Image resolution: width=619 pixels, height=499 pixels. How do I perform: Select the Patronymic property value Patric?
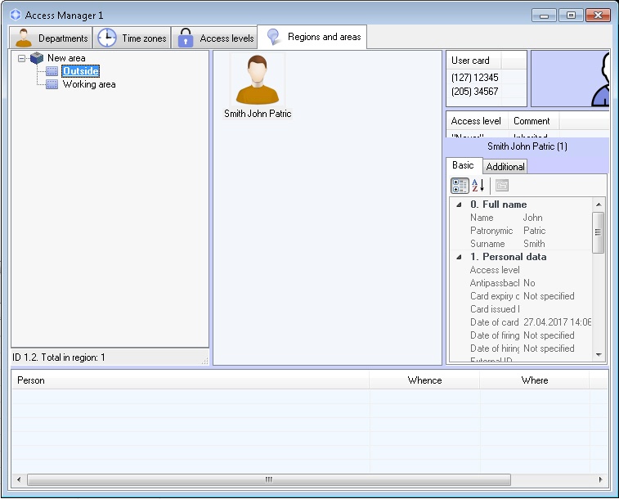point(535,231)
